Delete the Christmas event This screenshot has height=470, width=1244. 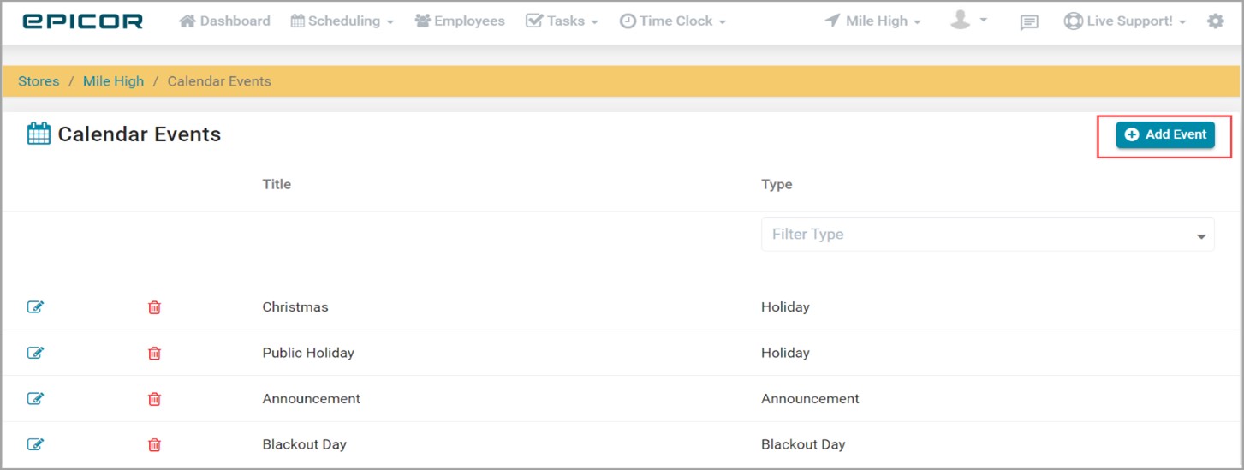click(x=154, y=307)
